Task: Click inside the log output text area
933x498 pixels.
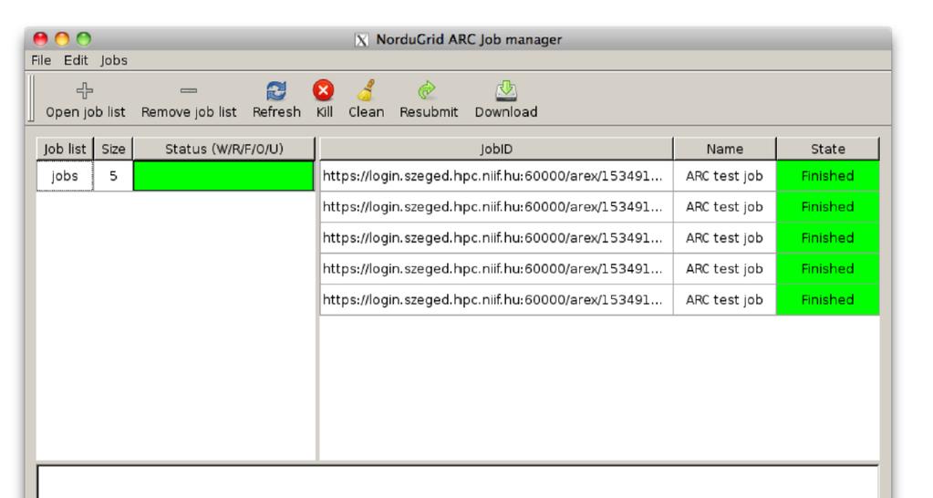Action: 458,482
